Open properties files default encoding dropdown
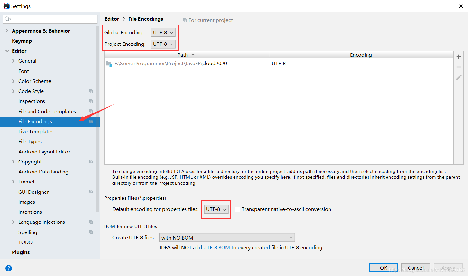The height and width of the screenshot is (276, 468). coord(216,209)
